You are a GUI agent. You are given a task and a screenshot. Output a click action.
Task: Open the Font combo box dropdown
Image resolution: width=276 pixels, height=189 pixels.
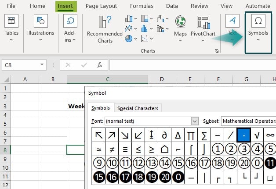[x=195, y=121]
